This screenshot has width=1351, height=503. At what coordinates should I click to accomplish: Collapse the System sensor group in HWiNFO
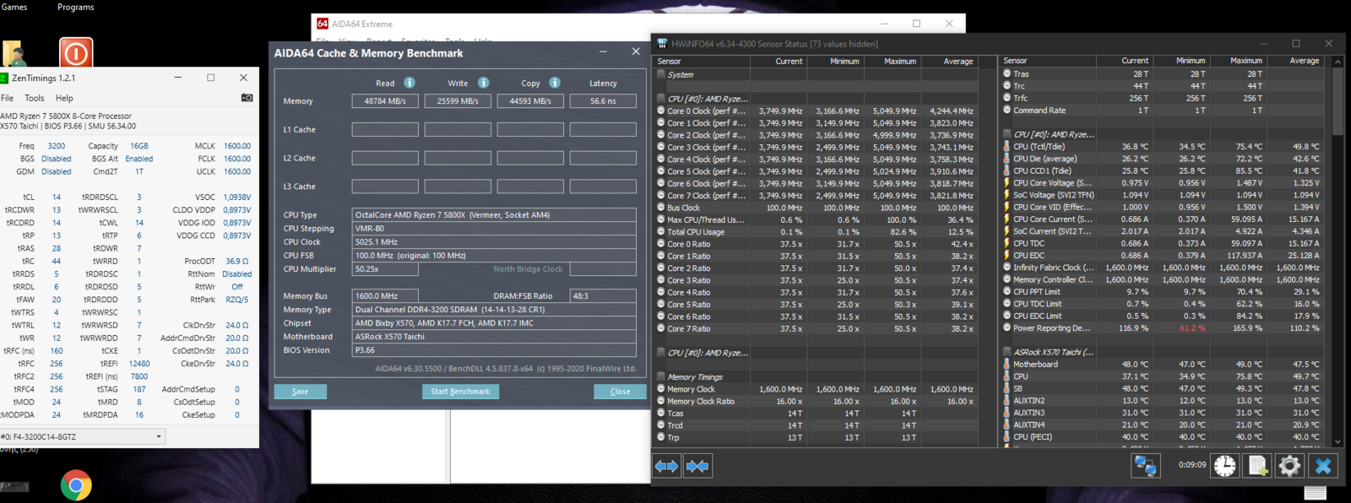click(x=661, y=74)
